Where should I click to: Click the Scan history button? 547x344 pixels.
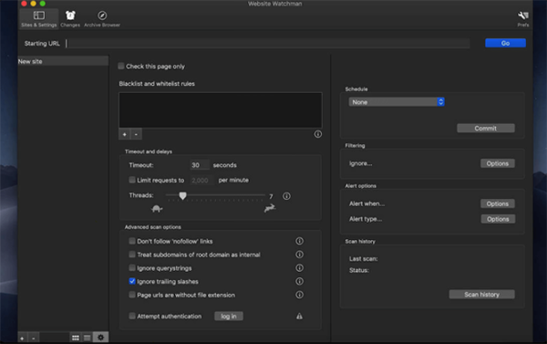coord(481,295)
